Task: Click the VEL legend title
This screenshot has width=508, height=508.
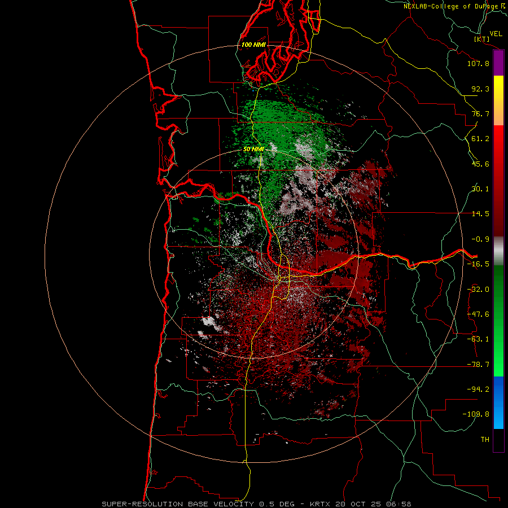Action: pyautogui.click(x=496, y=34)
